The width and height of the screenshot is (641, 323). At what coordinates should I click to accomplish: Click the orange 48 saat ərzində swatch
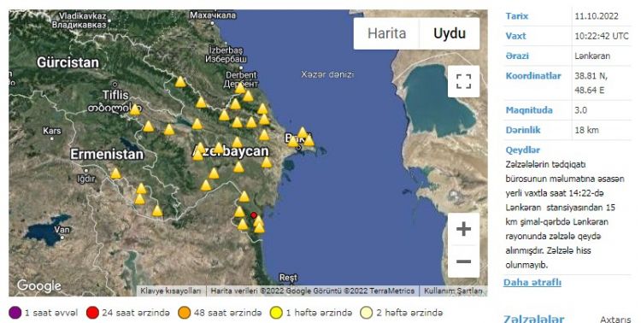pyautogui.click(x=185, y=313)
